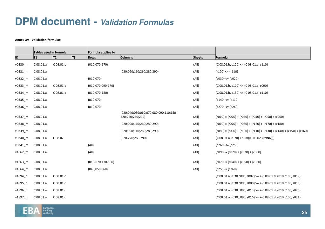Click formula ending with 's019}'
This screenshot has height=229, width=325.
click(x=258, y=176)
